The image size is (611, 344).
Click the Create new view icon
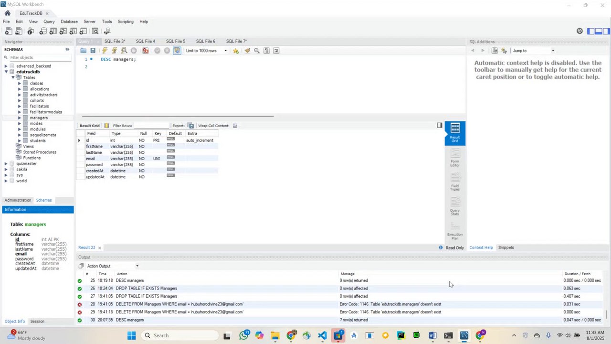click(63, 31)
